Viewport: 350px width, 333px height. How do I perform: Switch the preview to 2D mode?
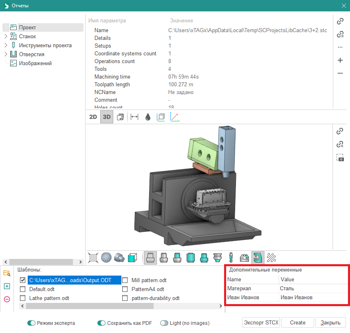tap(93, 117)
